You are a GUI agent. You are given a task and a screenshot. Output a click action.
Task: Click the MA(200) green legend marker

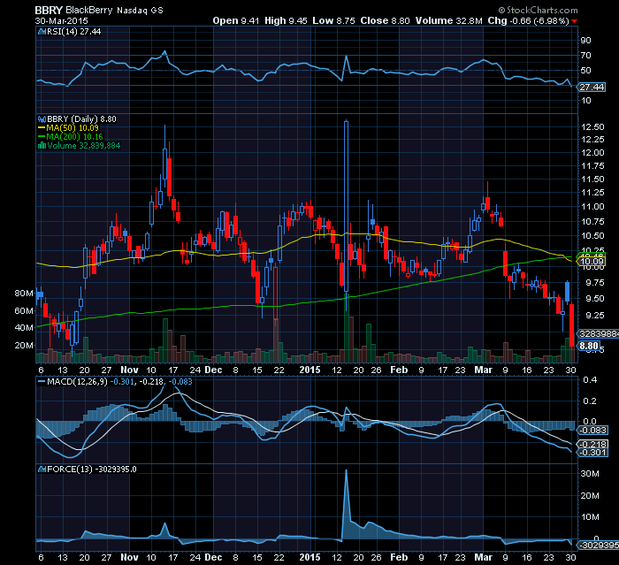point(40,136)
